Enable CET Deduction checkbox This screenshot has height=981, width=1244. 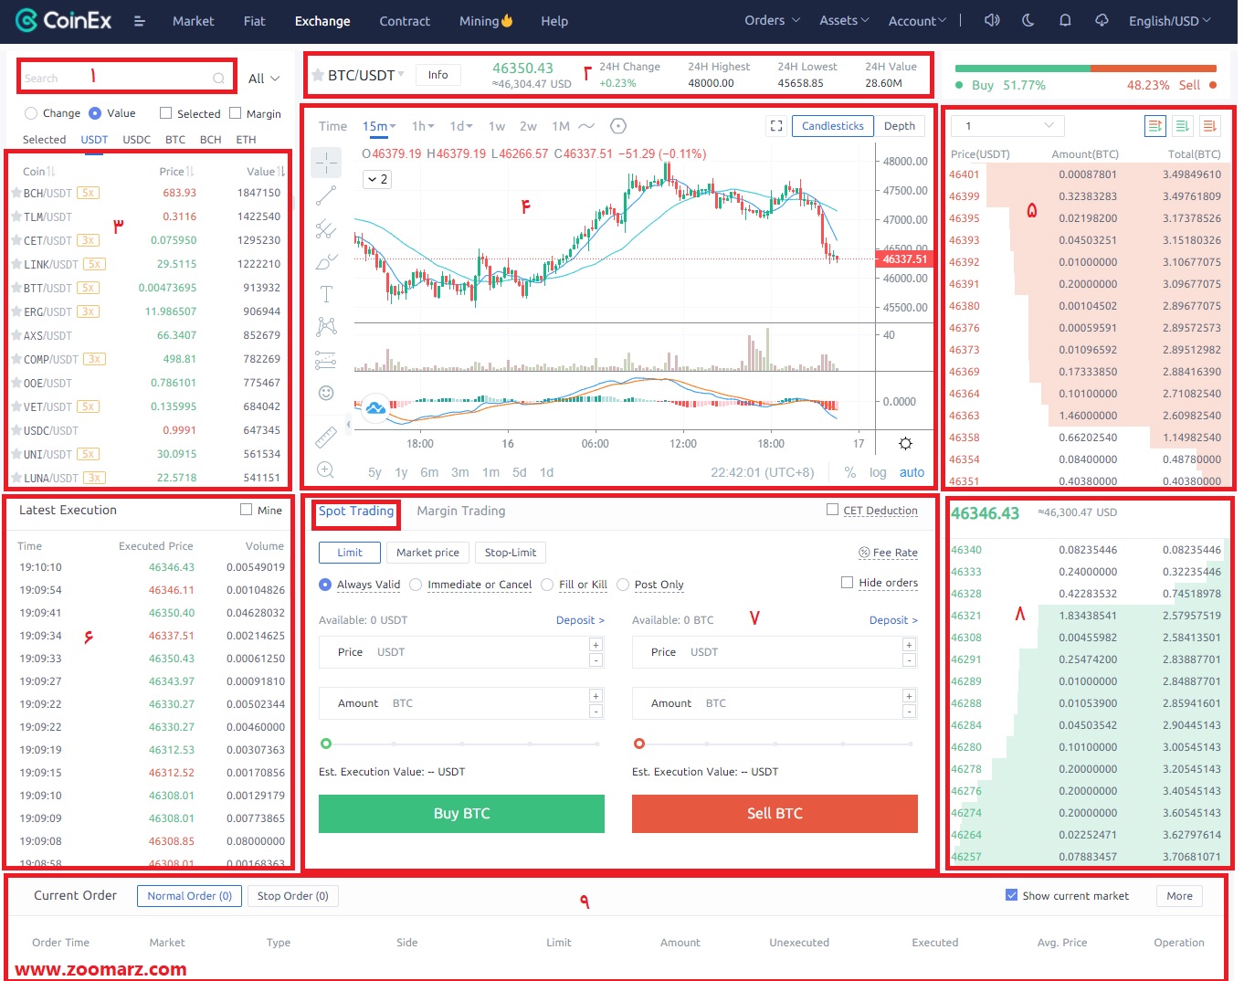coord(832,510)
